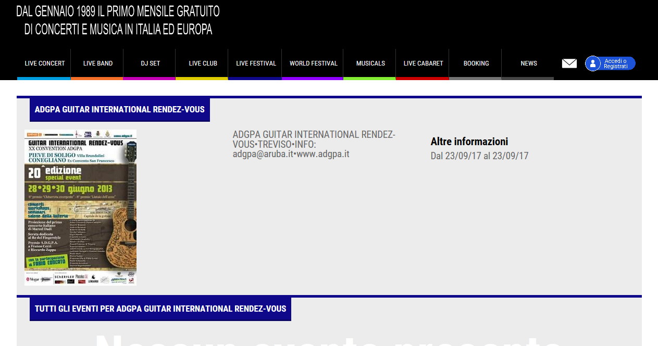Click Accedi o Registrati button

(x=610, y=63)
